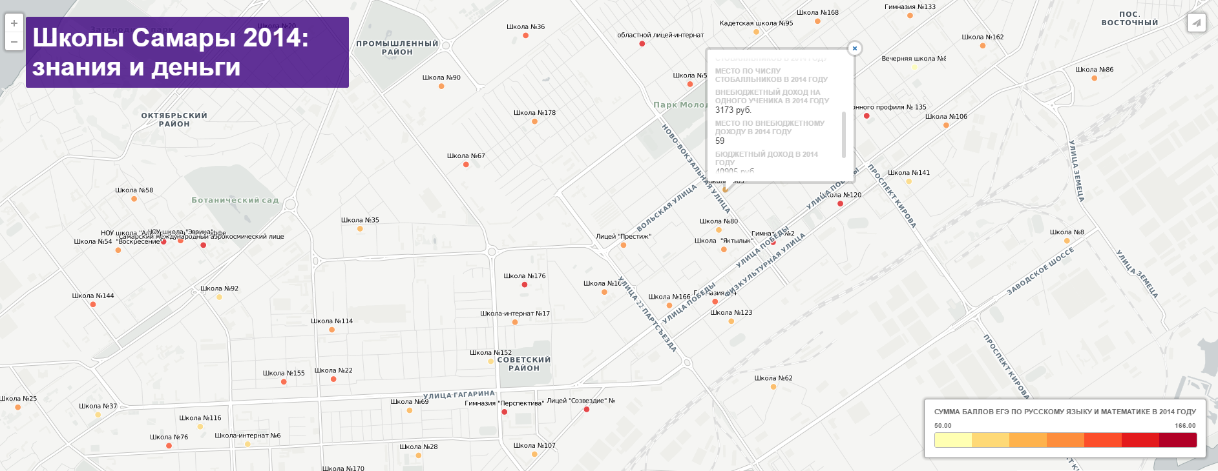The width and height of the screenshot is (1218, 471).
Task: Select the Школа №58 marker
Action: [x=134, y=199]
